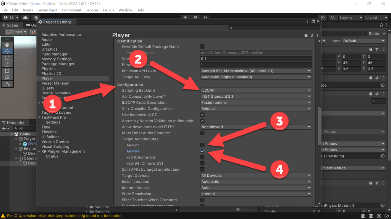391x219 pixels.
Task: Click the Step frame button
Action: 205,17
